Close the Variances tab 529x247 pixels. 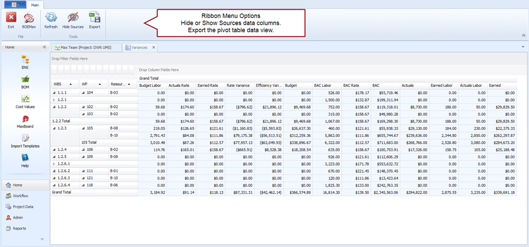coord(153,47)
